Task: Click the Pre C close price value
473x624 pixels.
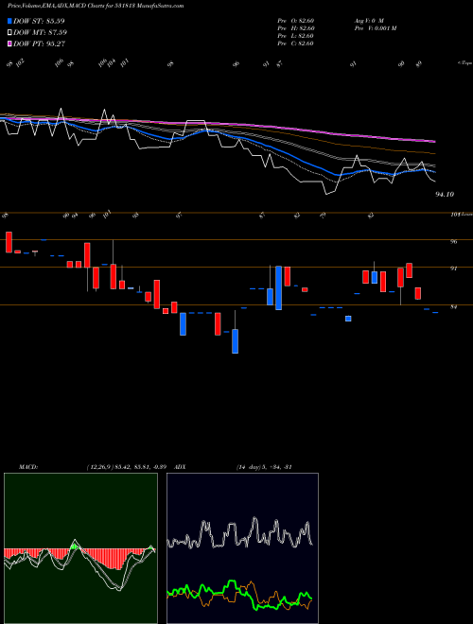Action: 296,43
